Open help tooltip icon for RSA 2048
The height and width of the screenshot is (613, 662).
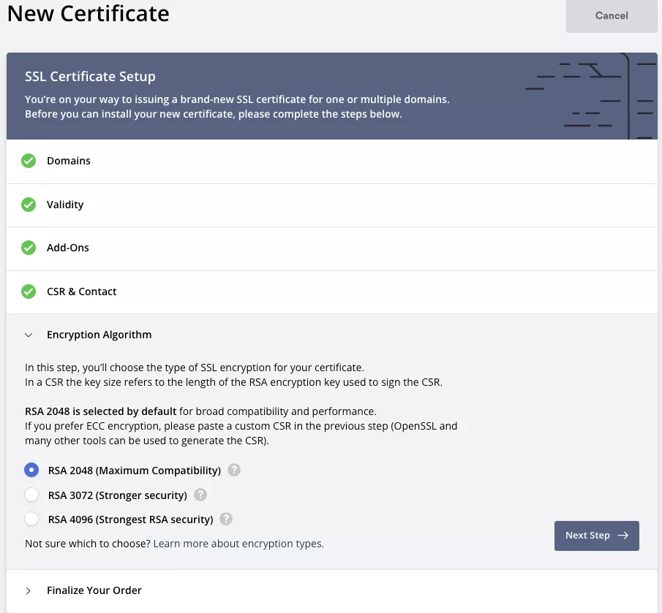coord(234,470)
